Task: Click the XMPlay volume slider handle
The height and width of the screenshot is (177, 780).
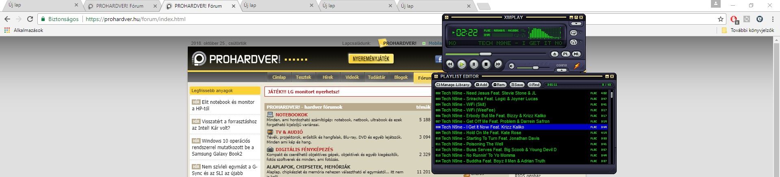Action: (x=535, y=67)
